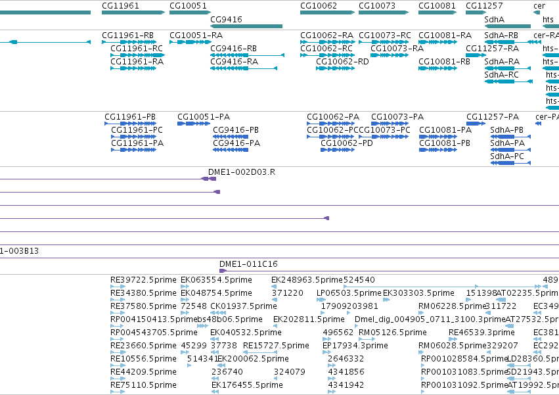Image resolution: width=559 pixels, height=395 pixels.
Task: Select the cer gene label
Action: [x=539, y=6]
